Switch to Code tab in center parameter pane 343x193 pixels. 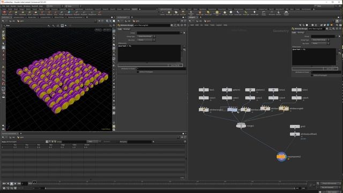[x=120, y=29]
